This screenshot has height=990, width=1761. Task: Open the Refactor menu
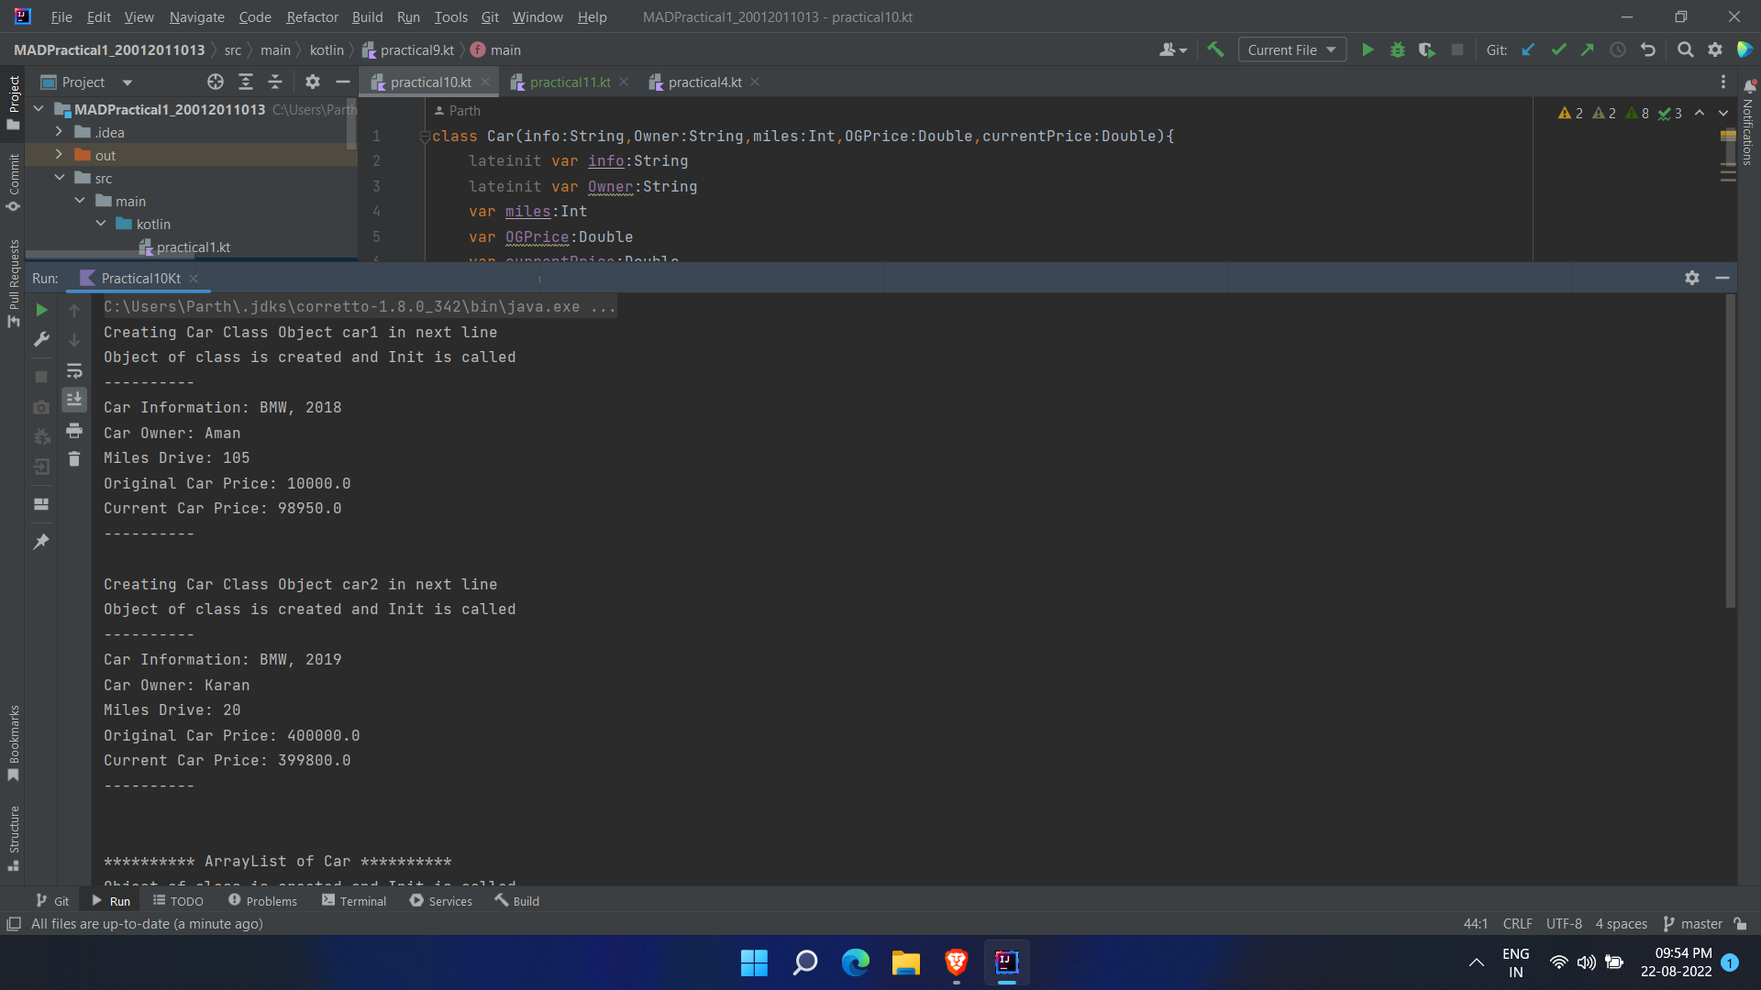tap(312, 16)
